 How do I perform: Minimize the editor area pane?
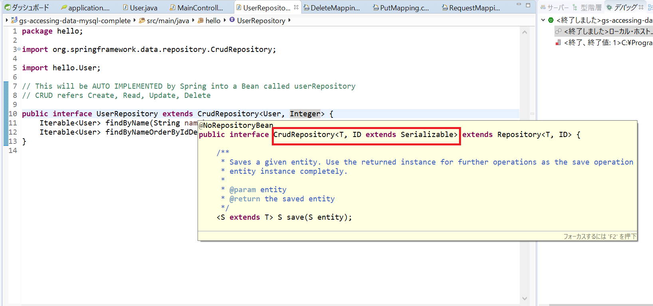pyautogui.click(x=518, y=5)
